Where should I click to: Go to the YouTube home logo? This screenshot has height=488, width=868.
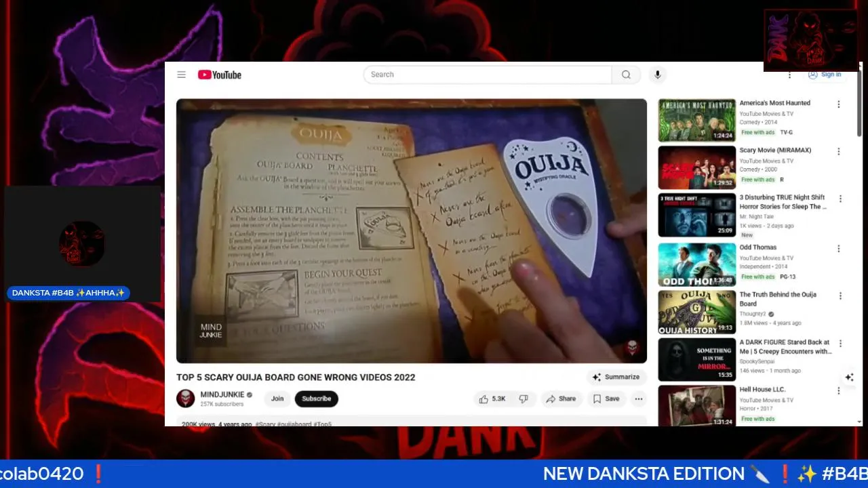219,75
